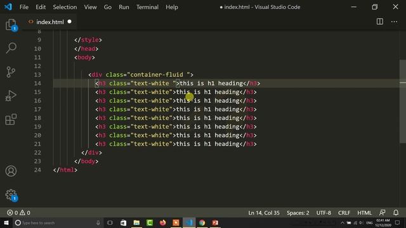
Task: Change indentation via Spaces: 2
Action: click(x=298, y=213)
